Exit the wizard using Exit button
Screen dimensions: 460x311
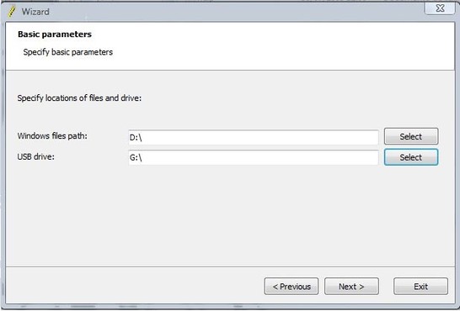[420, 286]
